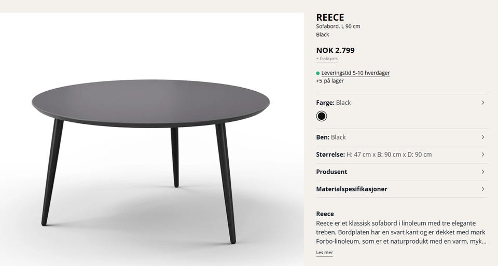Click the Produsent row arrow icon
Image resolution: width=498 pixels, height=266 pixels.
482,172
